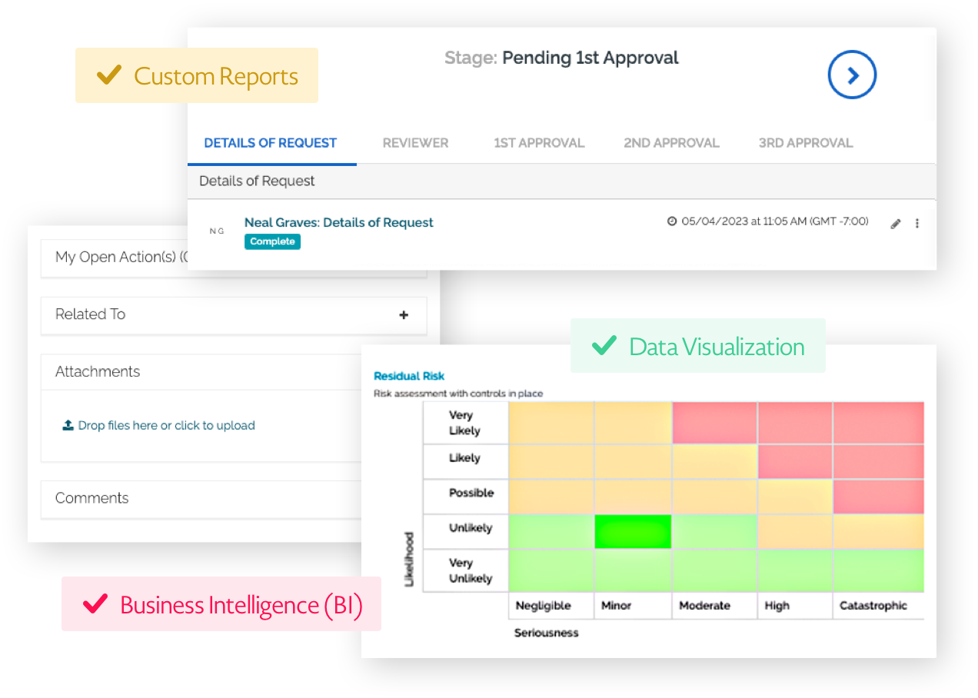
Task: Click the clock icon beside timestamp
Action: (x=672, y=221)
